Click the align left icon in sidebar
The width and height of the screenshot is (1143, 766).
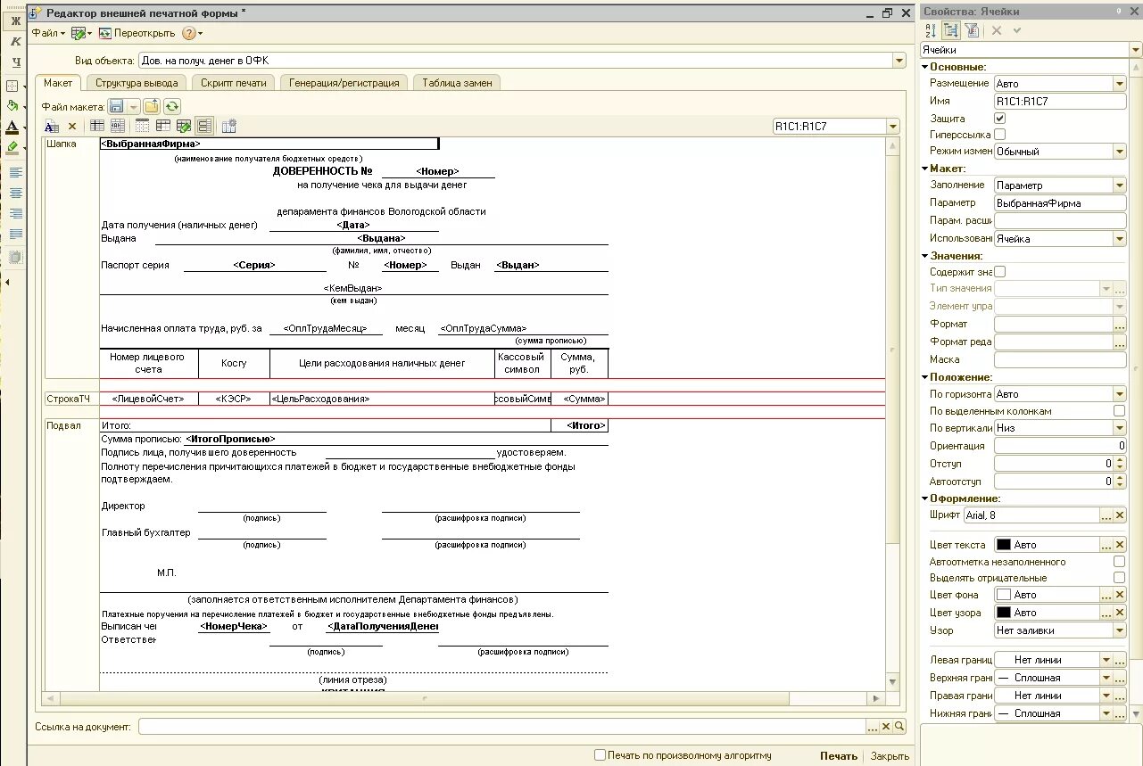click(x=15, y=172)
